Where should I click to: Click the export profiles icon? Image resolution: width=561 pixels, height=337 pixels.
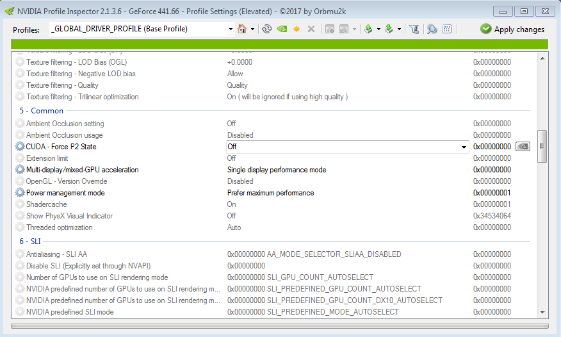pyautogui.click(x=368, y=29)
